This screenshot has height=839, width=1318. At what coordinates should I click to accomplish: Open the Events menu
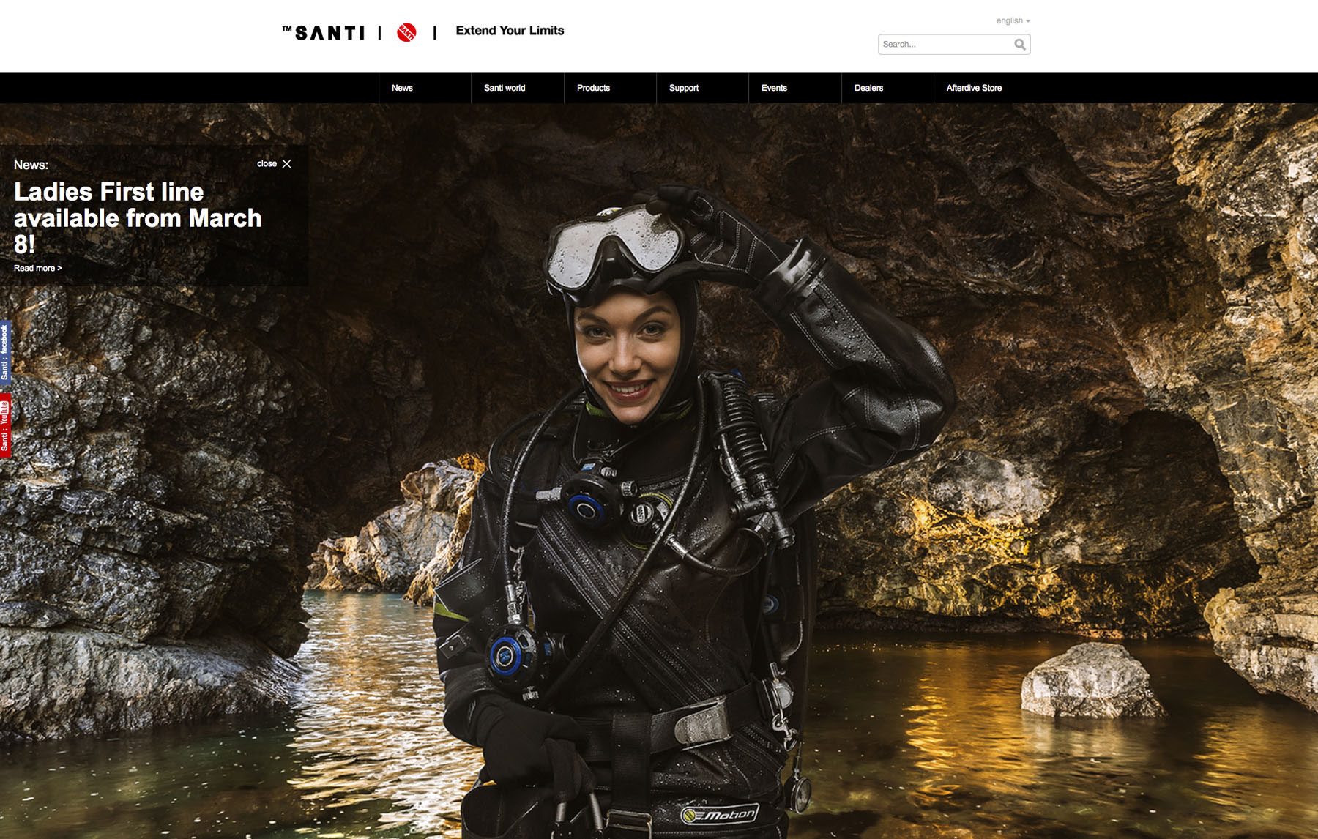point(774,88)
